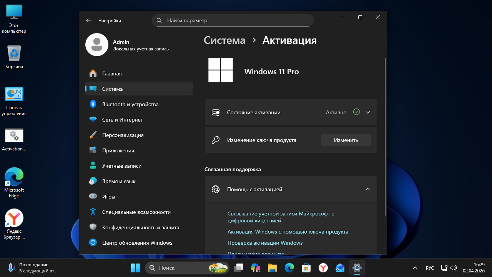
Task: Collapse the Помощь с активацией section
Action: click(x=368, y=189)
